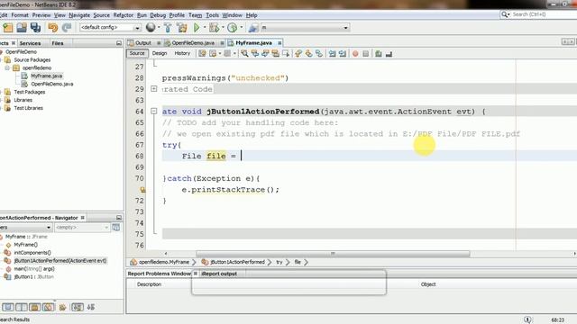Open the Format menu
This screenshot has height=324, width=577.
click(x=20, y=15)
